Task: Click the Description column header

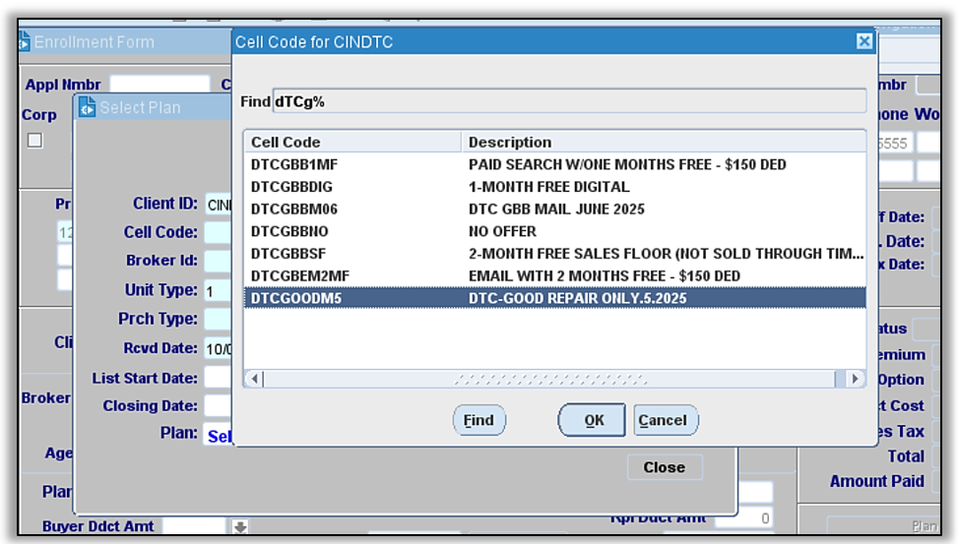Action: pos(663,142)
